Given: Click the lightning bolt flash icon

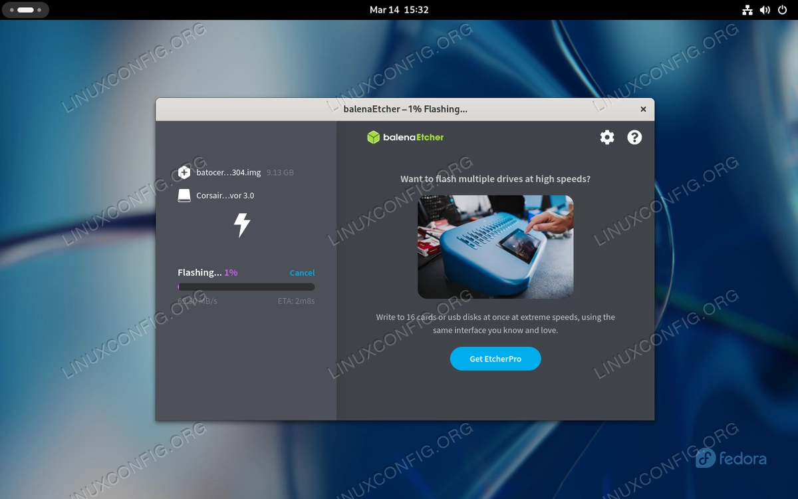Looking at the screenshot, I should point(242,225).
